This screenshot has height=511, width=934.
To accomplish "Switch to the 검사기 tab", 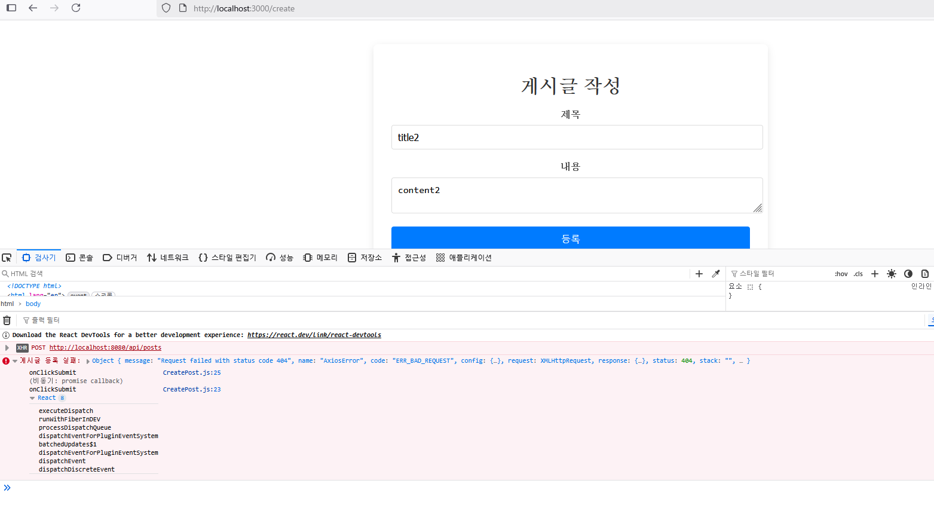I will pos(39,258).
